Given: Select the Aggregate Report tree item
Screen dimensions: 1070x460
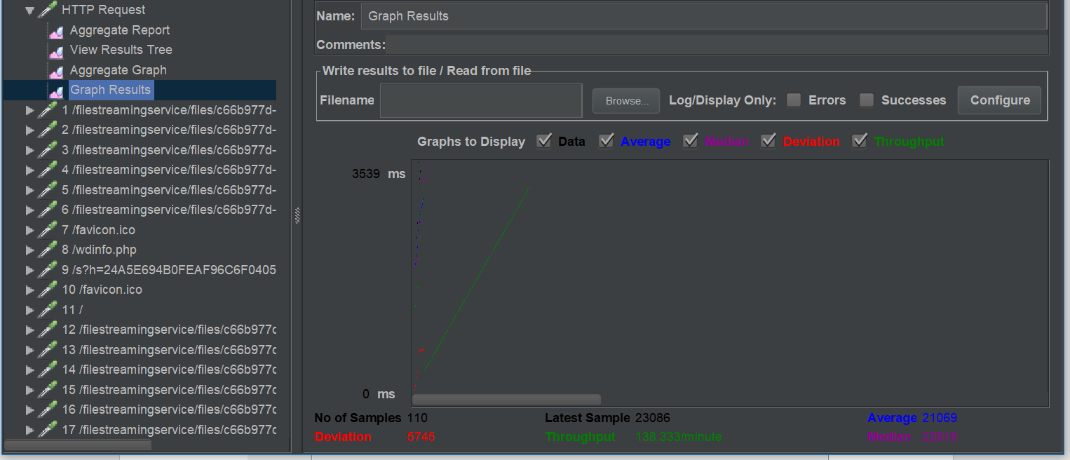Looking at the screenshot, I should (120, 30).
